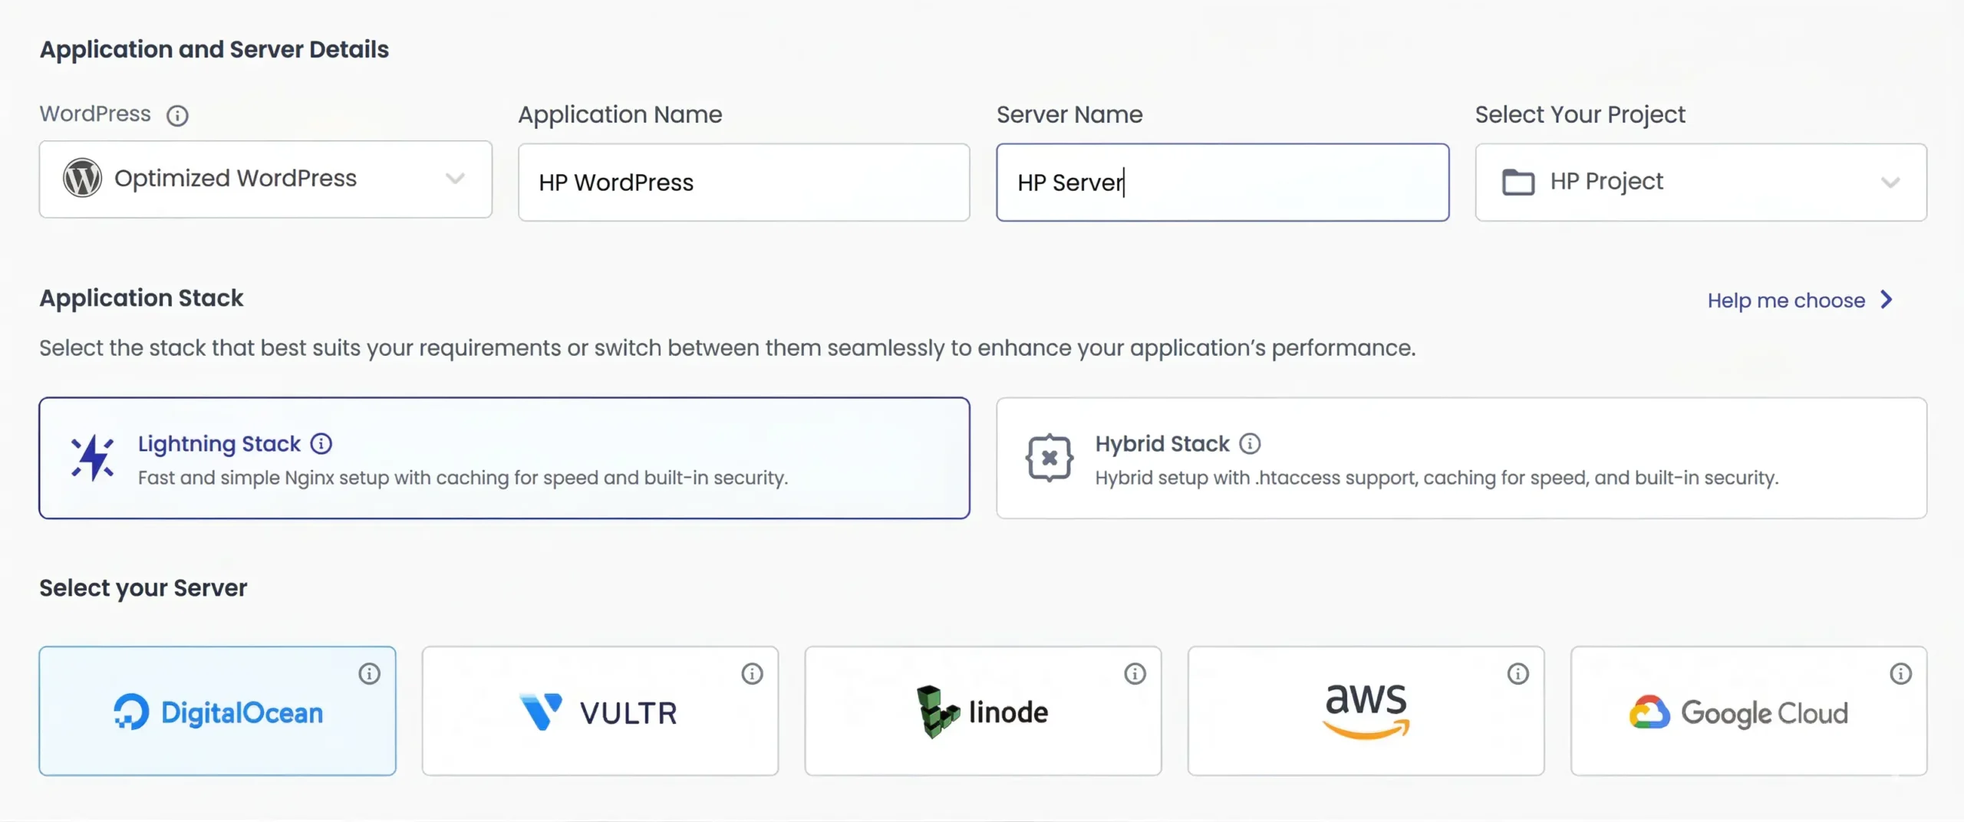Viewport: 1964px width, 822px height.
Task: Click the Application Name input field
Action: (743, 182)
